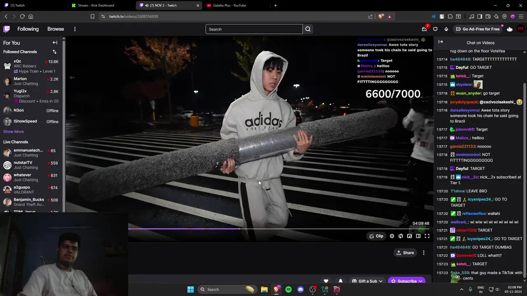Open Benjamin_Bucks live channel

click(x=31, y=202)
